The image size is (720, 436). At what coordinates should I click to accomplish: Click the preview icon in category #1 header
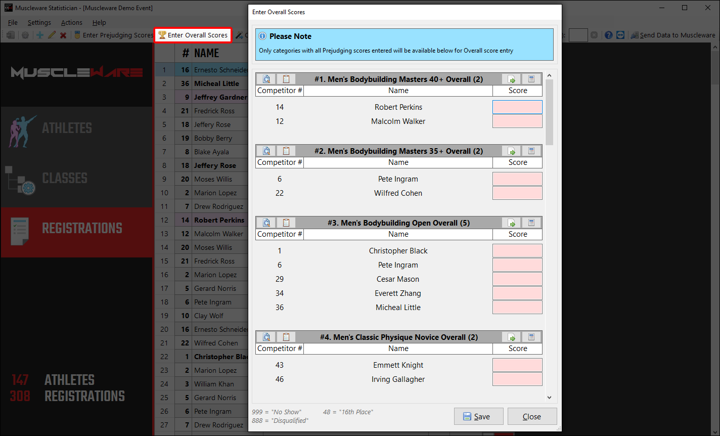[x=266, y=79]
